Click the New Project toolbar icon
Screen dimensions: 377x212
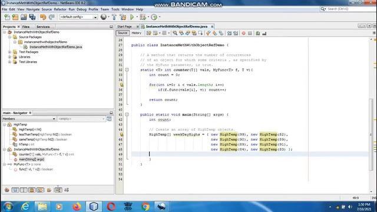(x=15, y=17)
